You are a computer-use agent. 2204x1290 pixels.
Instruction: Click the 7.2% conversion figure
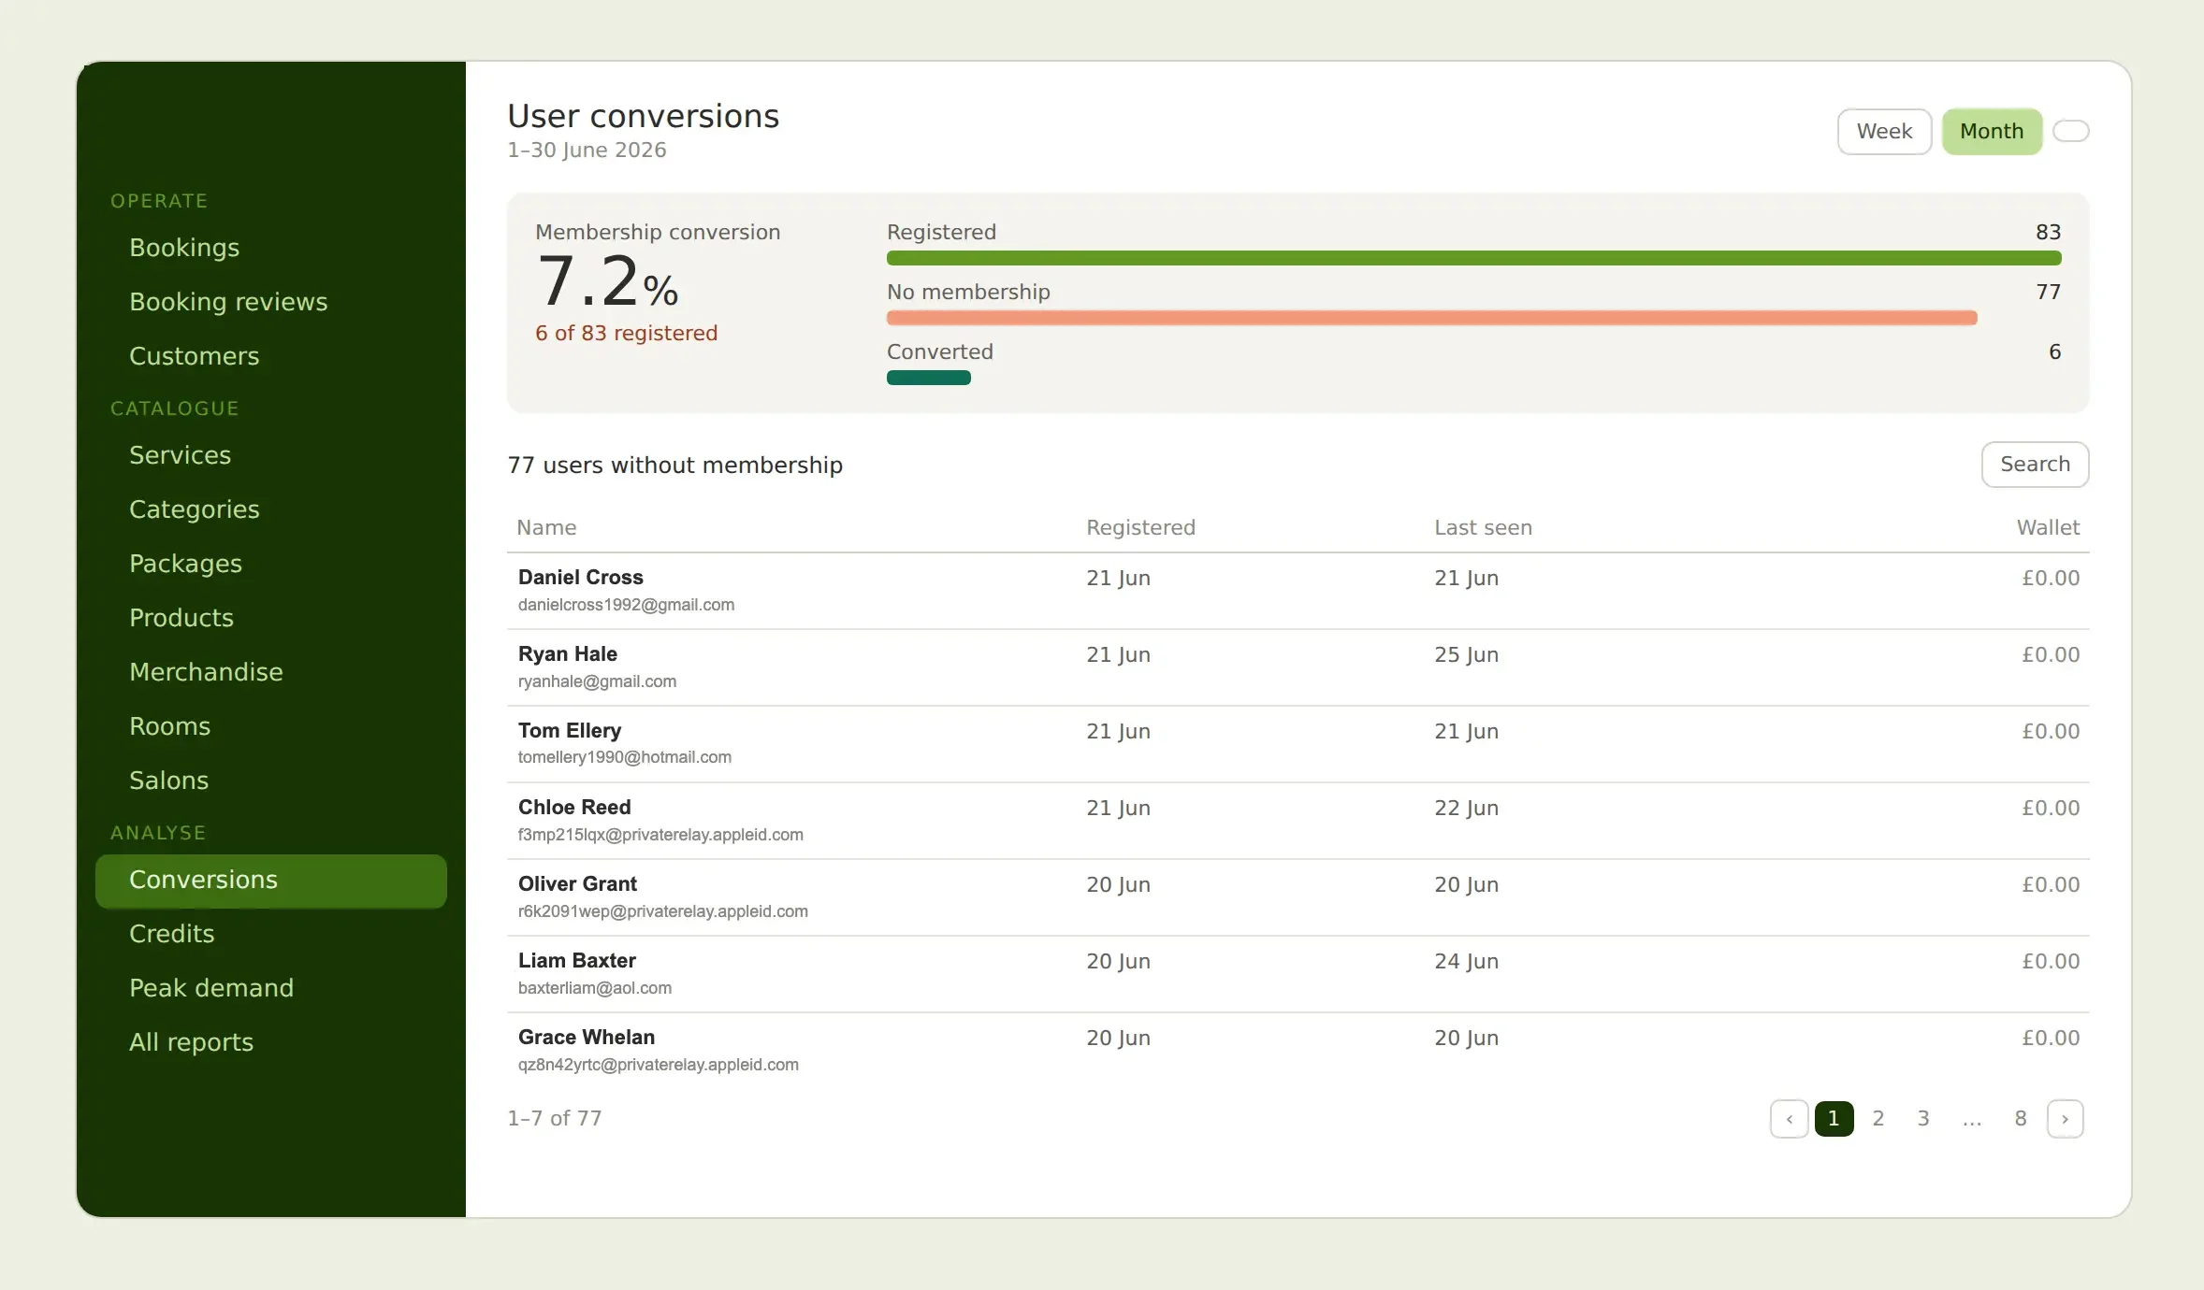point(607,282)
